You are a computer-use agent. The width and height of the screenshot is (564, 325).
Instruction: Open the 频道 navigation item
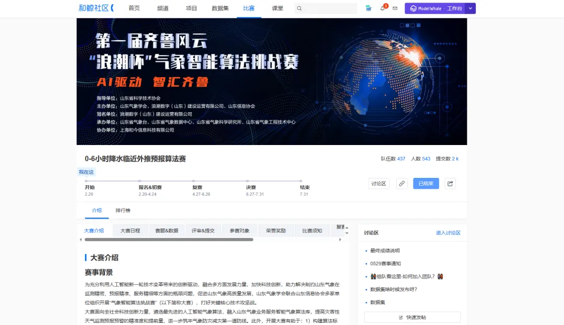pyautogui.click(x=162, y=8)
